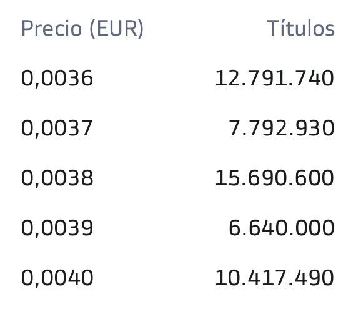Click the (EUR) currency label

tap(116, 29)
